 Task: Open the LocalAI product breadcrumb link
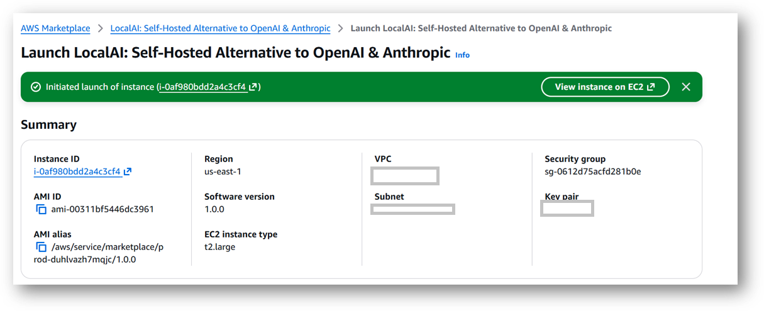220,28
